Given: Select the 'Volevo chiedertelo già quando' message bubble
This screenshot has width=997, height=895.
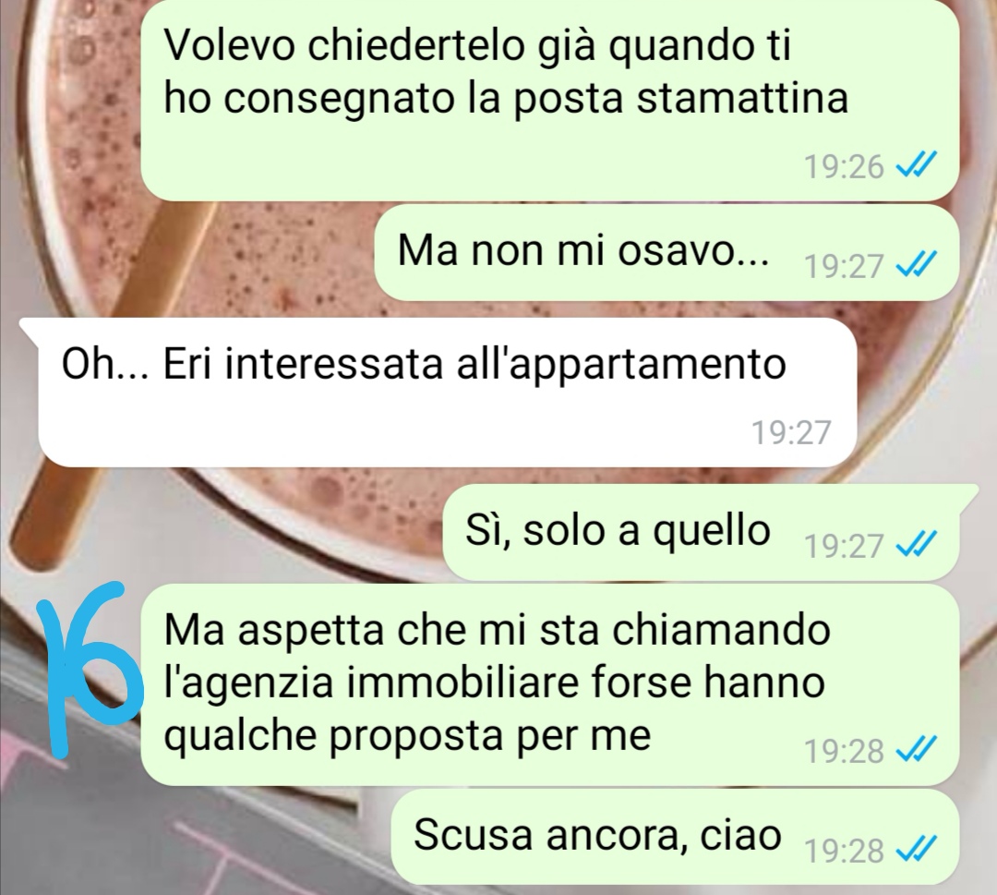Looking at the screenshot, I should pyautogui.click(x=549, y=99).
